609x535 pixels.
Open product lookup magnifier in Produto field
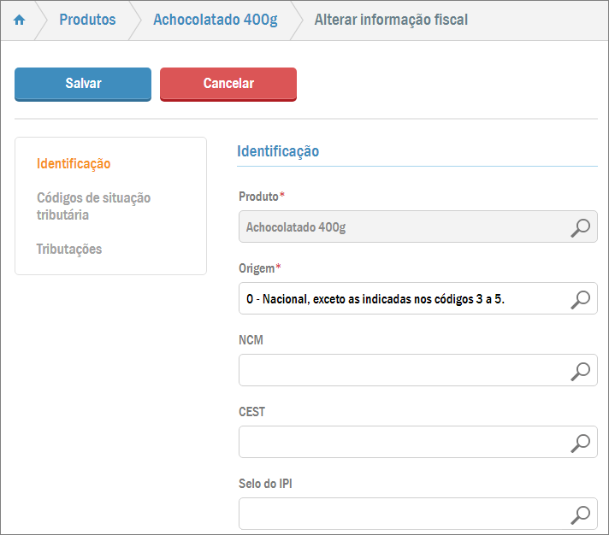tap(580, 227)
